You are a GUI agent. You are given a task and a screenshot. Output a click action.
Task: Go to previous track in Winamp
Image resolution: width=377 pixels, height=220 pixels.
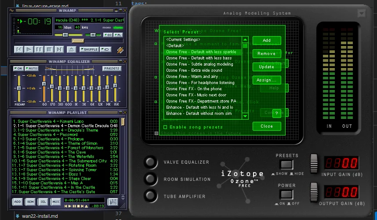18,49
